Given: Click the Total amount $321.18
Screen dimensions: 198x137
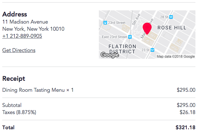Looking at the screenshot, I should click(x=185, y=128).
